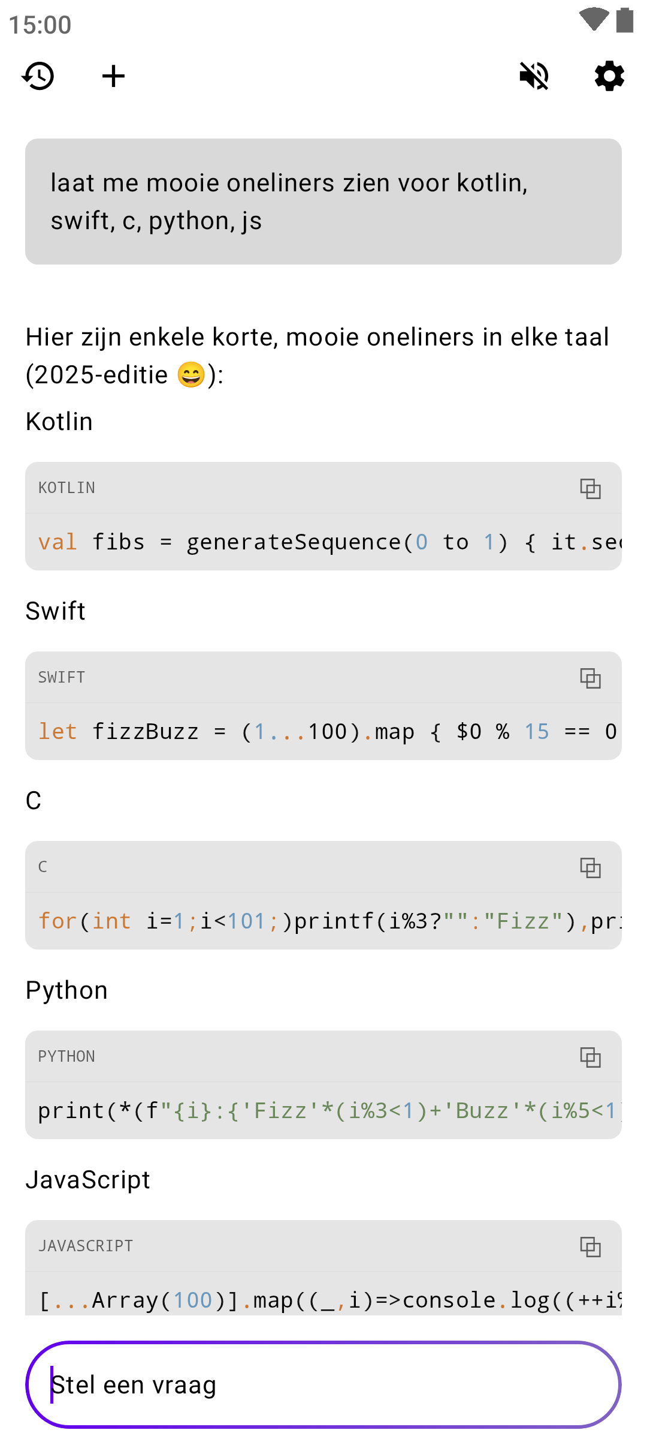
Task: Focus the "Stel een vraag" input field
Action: pyautogui.click(x=323, y=1384)
